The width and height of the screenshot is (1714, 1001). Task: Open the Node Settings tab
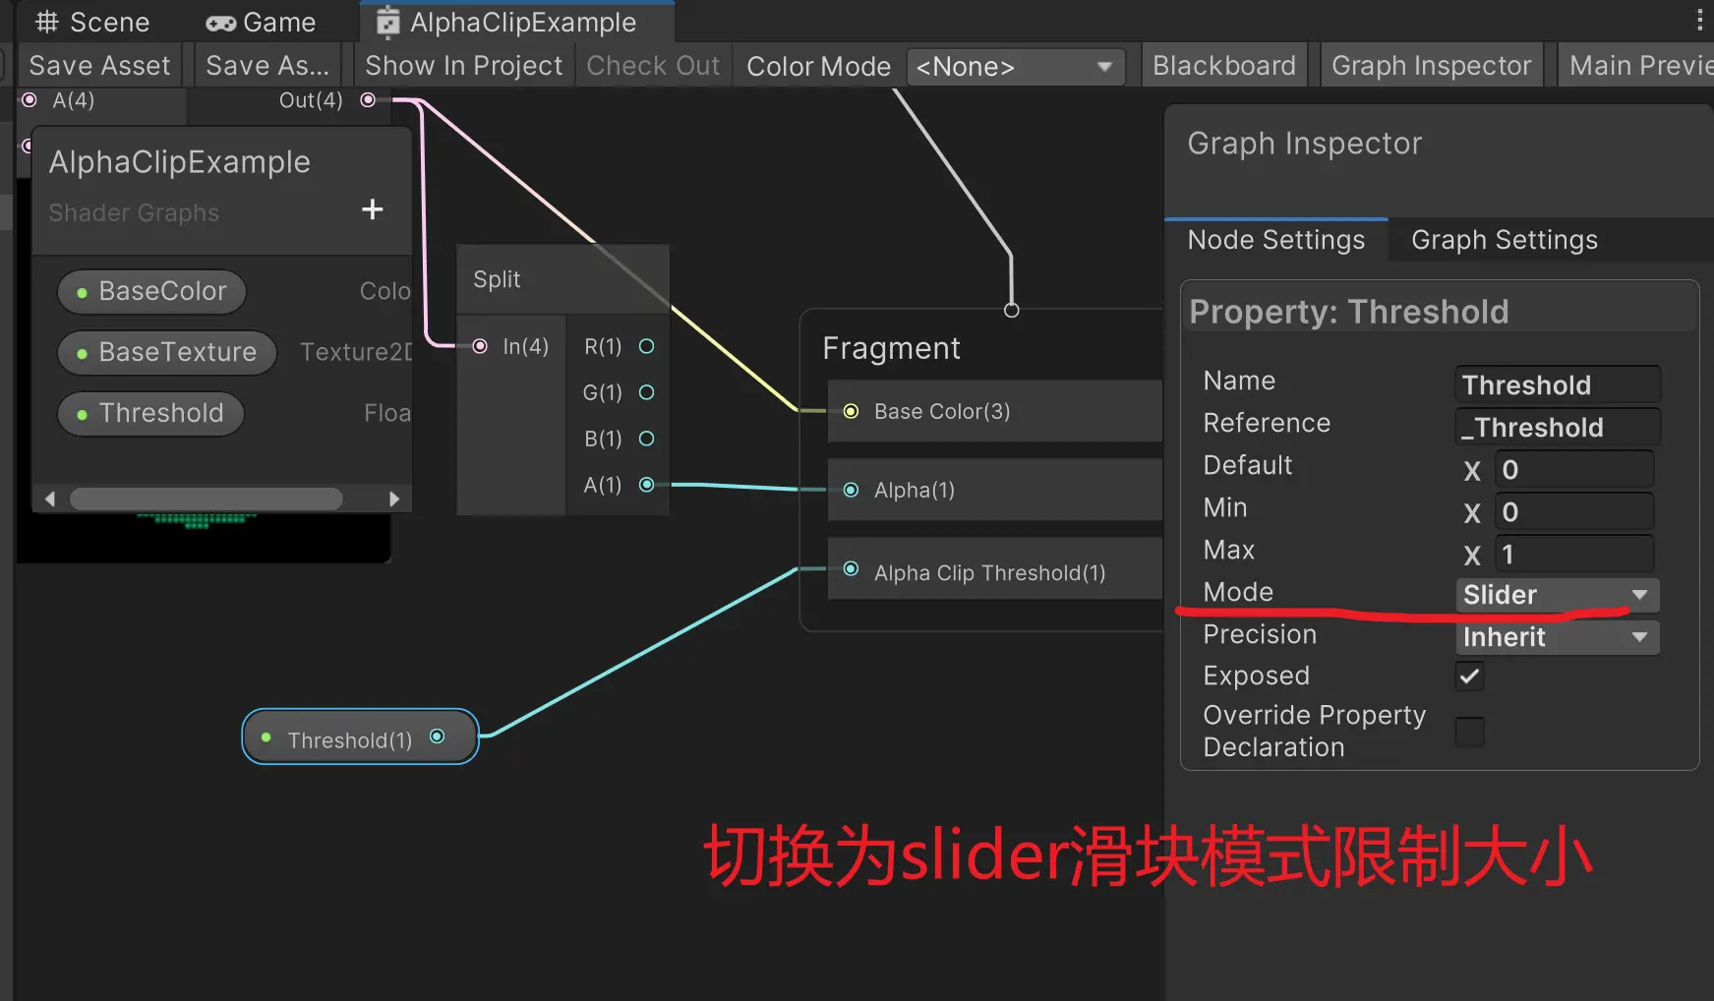[1276, 240]
